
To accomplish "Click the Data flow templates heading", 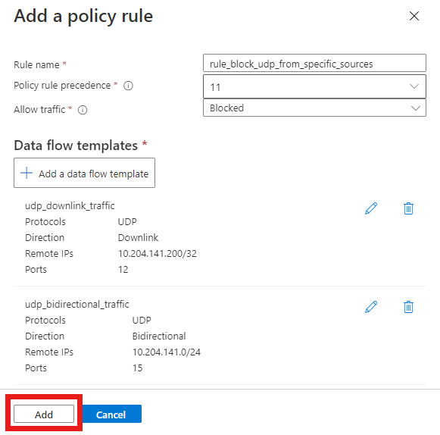I will point(76,146).
